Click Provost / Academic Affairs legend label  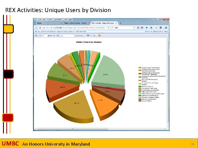[150, 97]
